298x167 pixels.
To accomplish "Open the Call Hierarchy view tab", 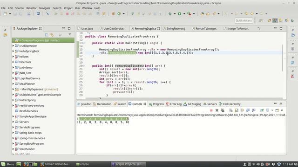I will 230,104.
